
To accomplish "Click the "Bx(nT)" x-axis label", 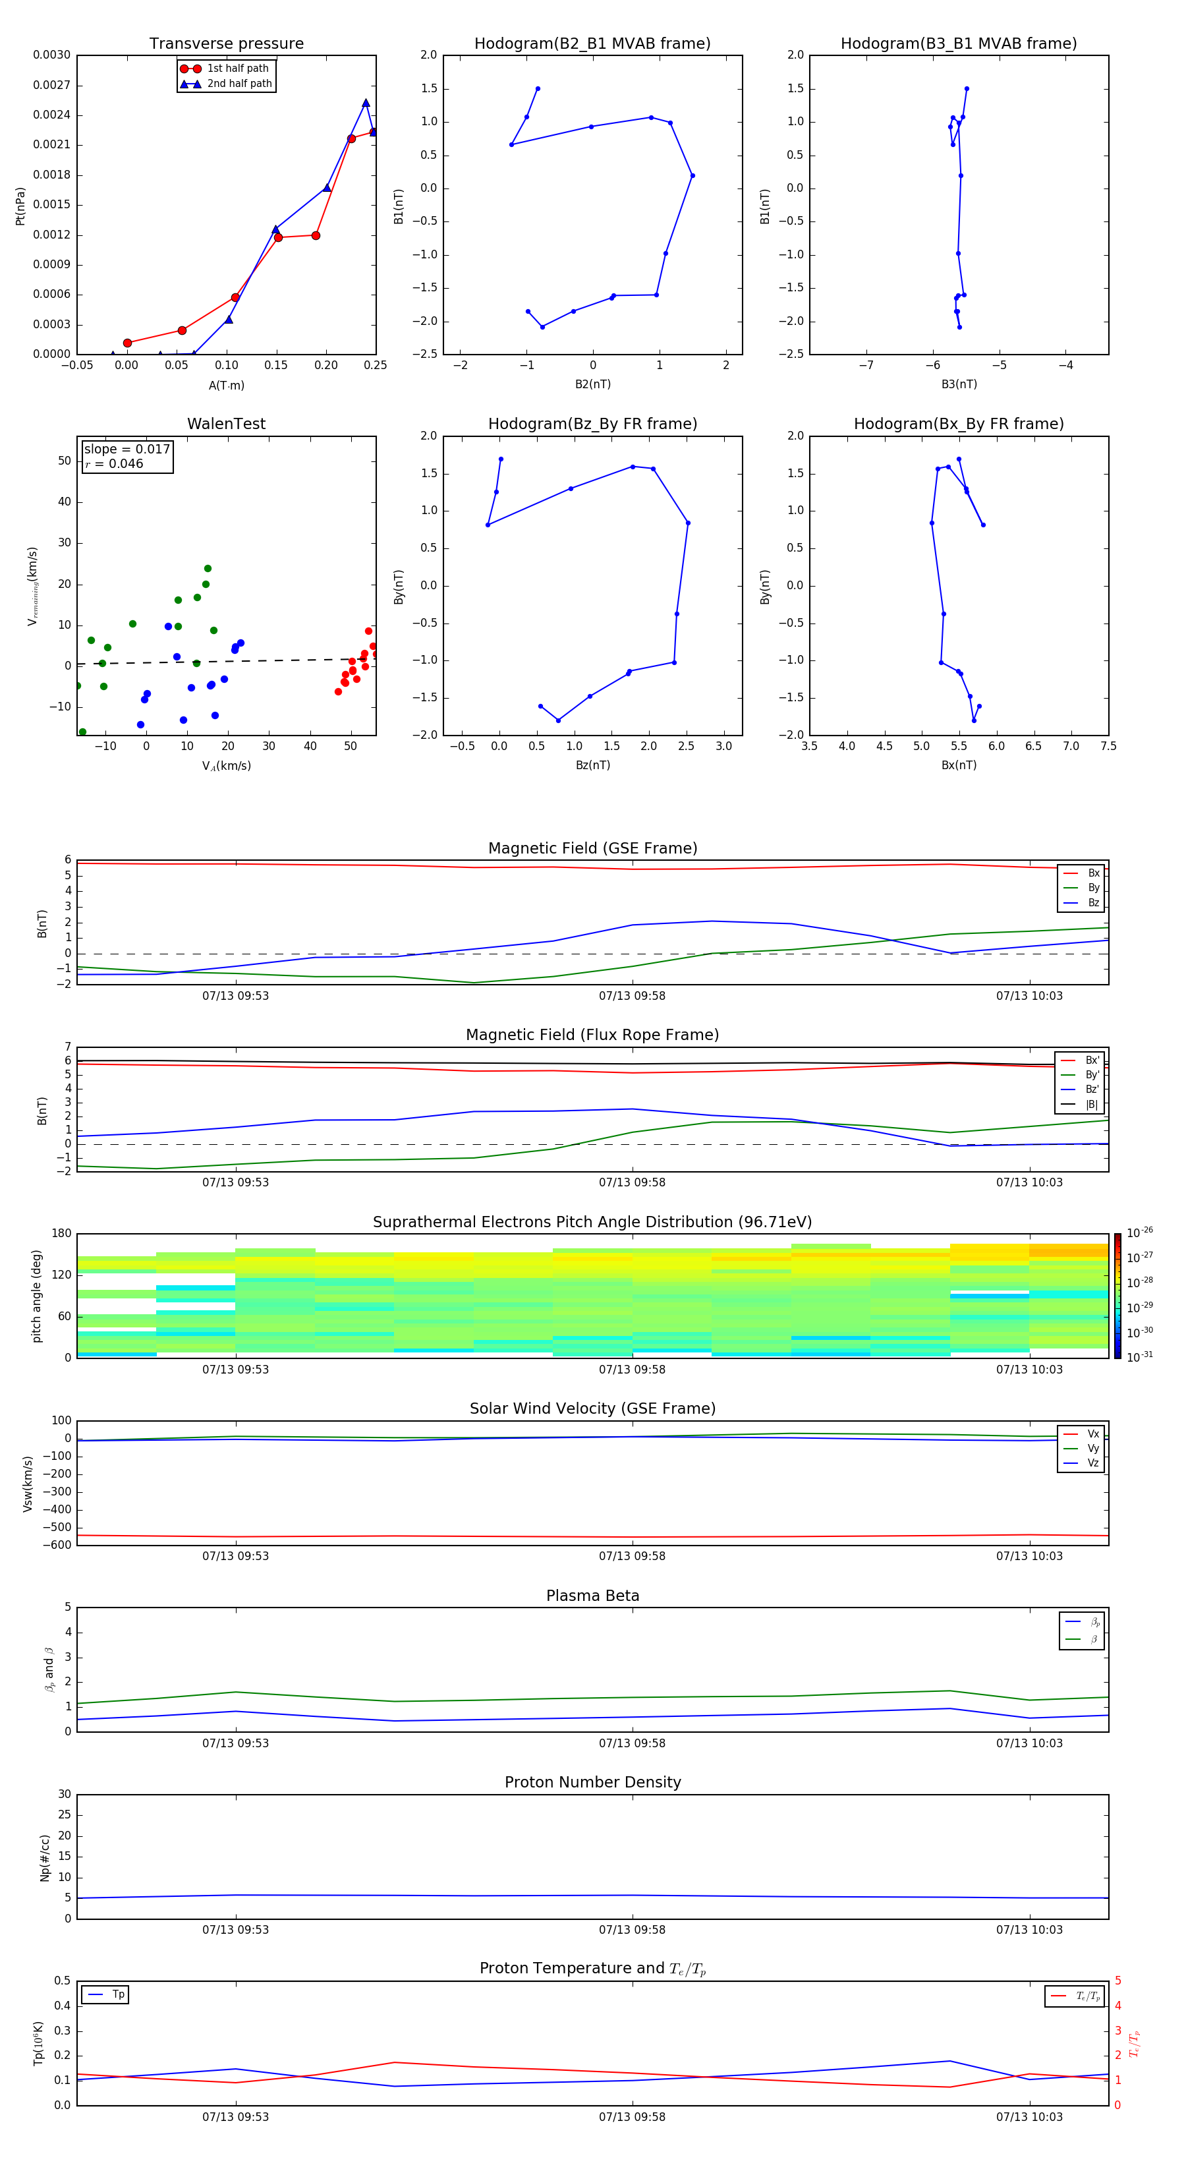I will [x=959, y=765].
